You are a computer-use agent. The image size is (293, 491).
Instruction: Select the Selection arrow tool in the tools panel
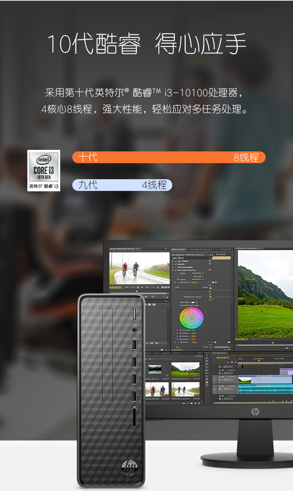(207, 355)
